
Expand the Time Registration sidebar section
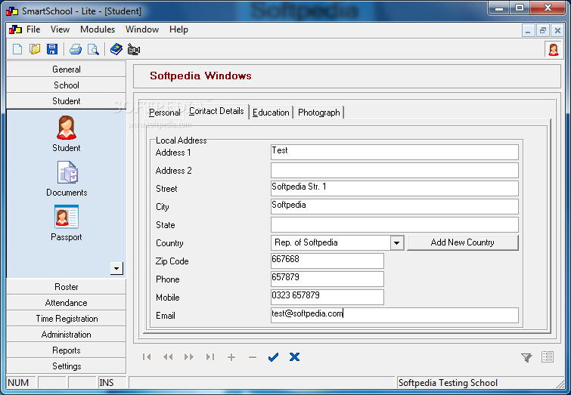(x=67, y=319)
